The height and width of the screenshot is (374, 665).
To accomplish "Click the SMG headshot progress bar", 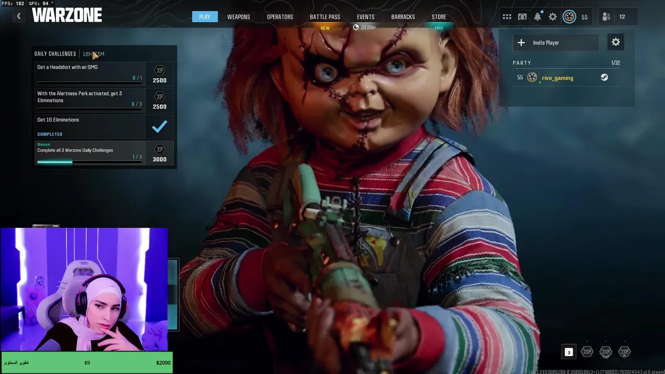I will click(88, 83).
